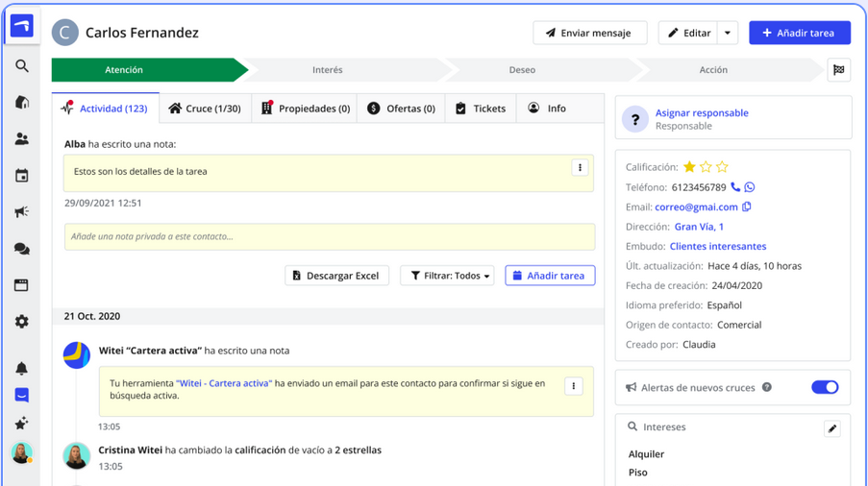868x486 pixels.
Task: Click the WhatsApp icon next to phone number
Action: point(750,187)
